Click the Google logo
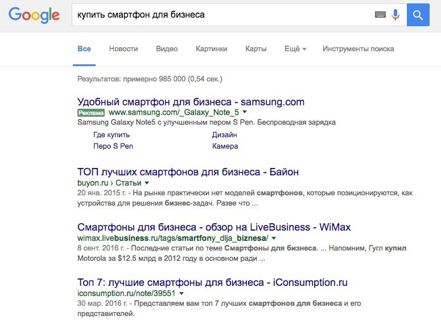 point(34,15)
